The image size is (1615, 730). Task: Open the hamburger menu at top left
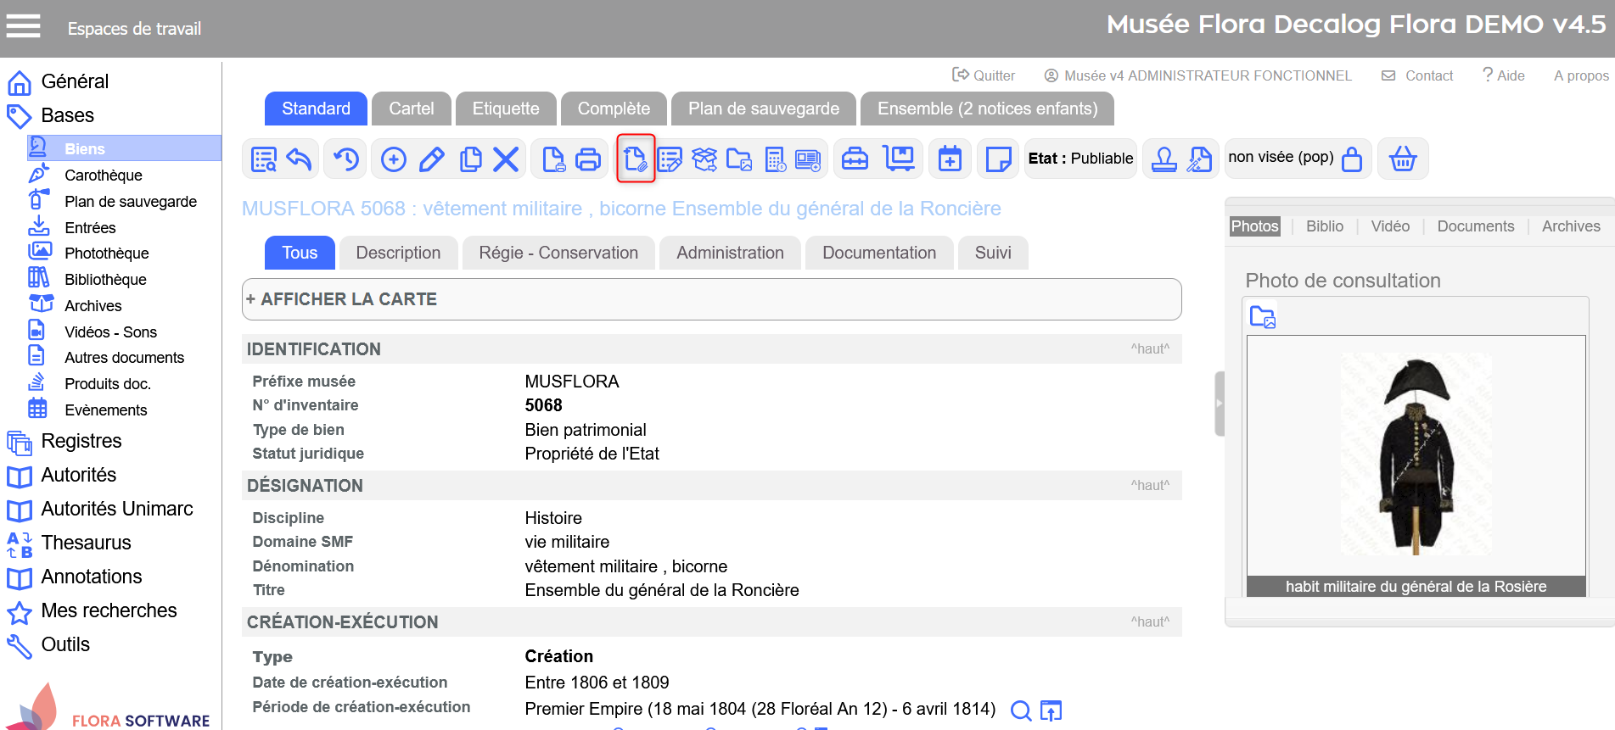coord(24,27)
